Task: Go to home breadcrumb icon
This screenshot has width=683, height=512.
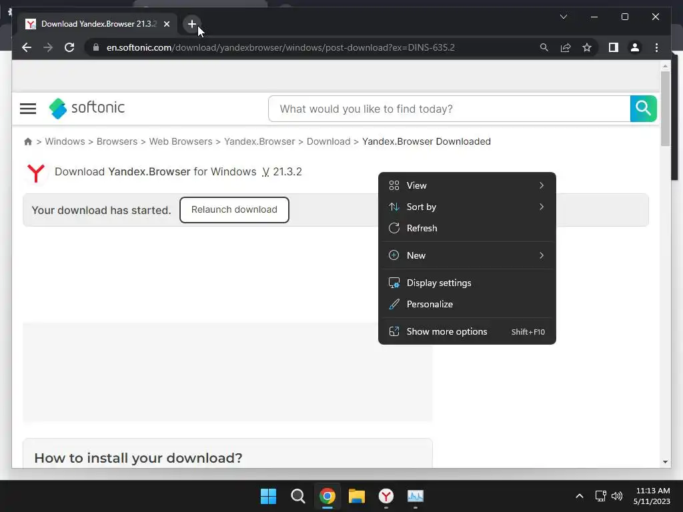Action: tap(28, 141)
